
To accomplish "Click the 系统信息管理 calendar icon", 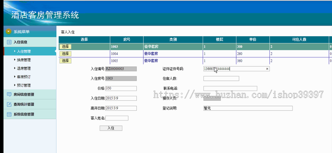I will 9,114.
